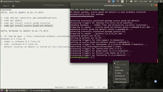Open the mail envelope indicator
Screen dimensions: 163x92
pos(131,2)
